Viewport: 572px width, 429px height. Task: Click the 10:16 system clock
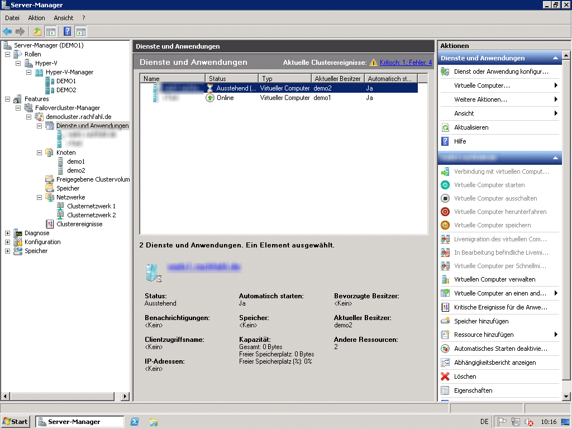click(549, 422)
